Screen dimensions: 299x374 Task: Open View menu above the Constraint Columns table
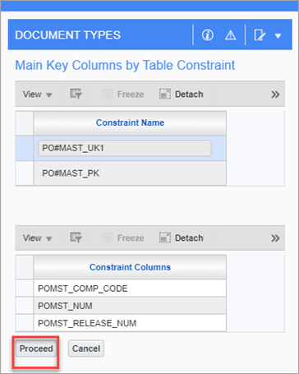click(37, 238)
